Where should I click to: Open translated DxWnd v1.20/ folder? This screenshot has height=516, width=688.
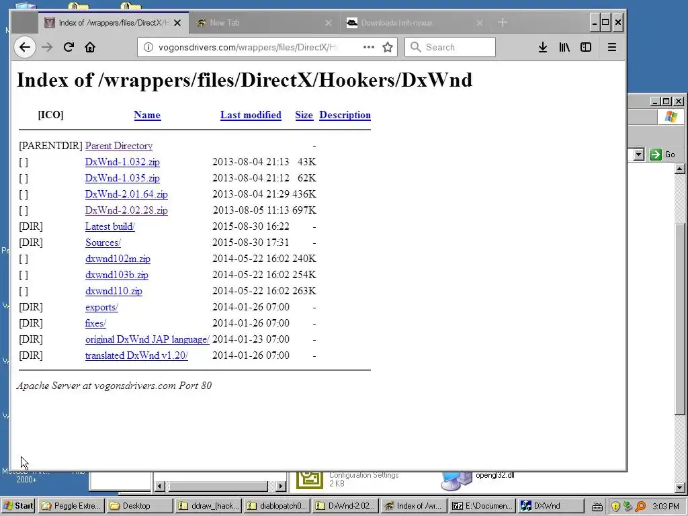[136, 355]
